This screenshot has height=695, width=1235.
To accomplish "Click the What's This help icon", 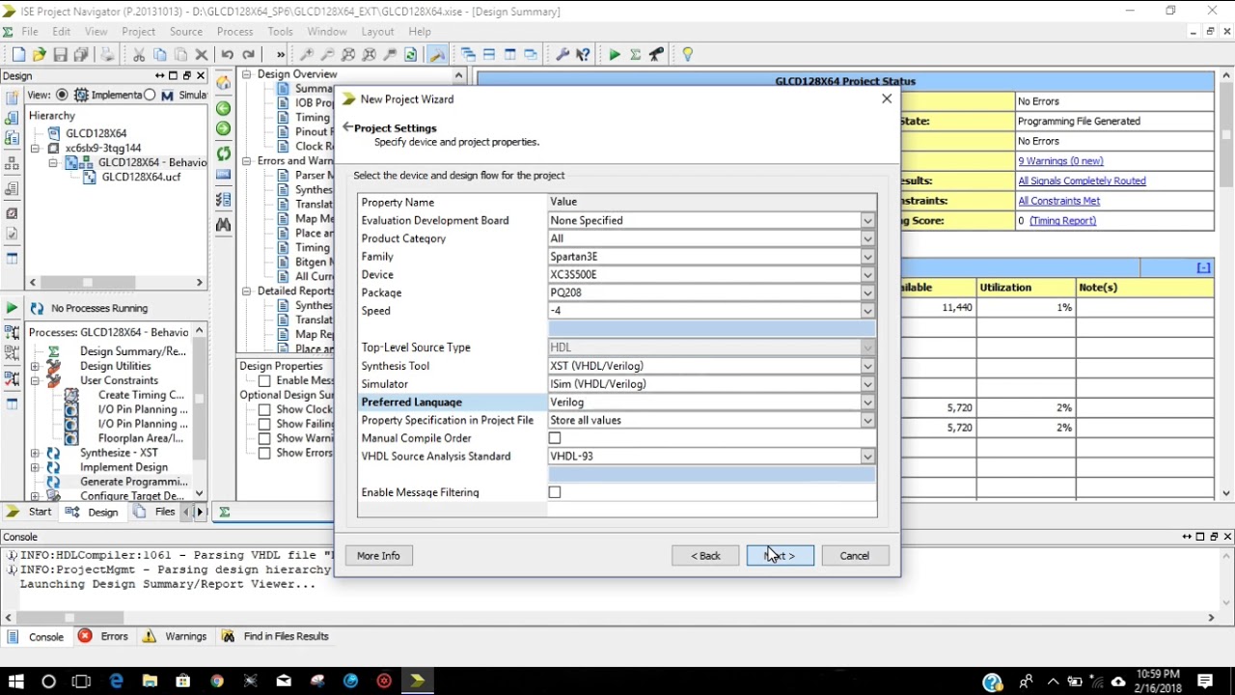I will [584, 55].
